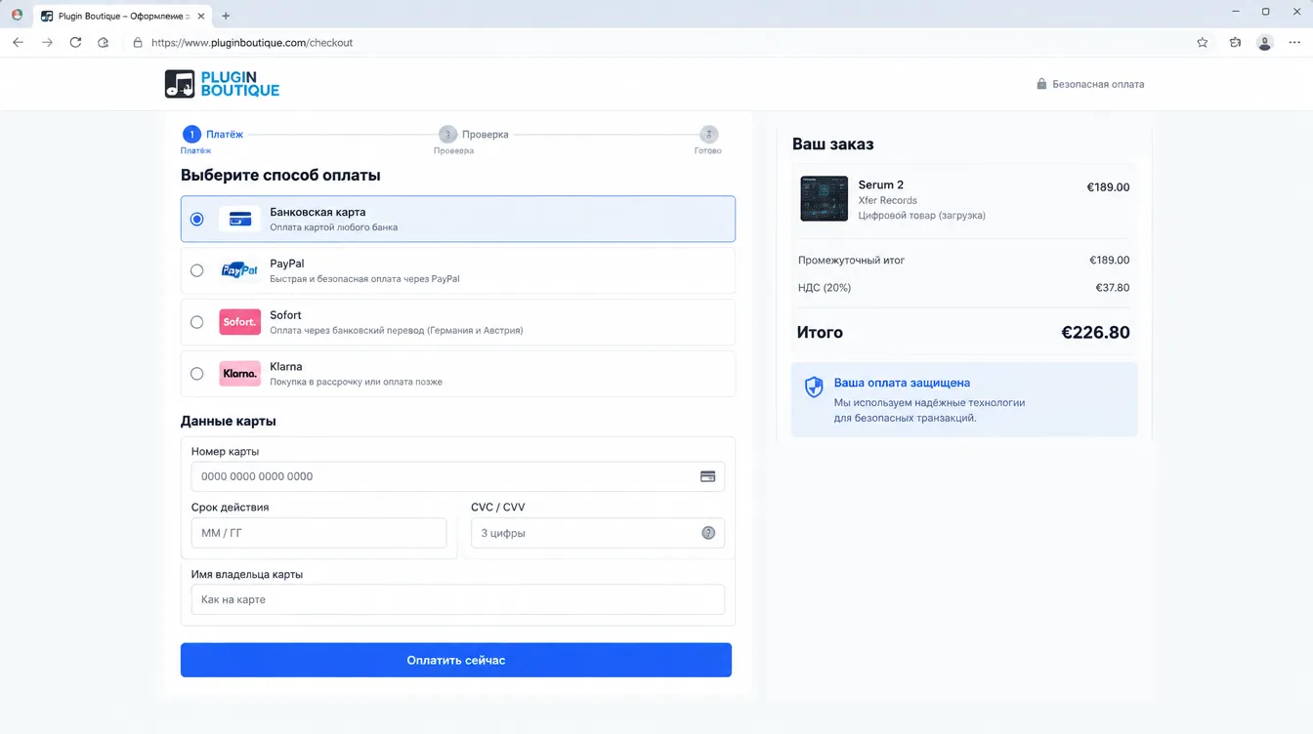
Task: Open the browser extensions icon
Action: point(1236,43)
